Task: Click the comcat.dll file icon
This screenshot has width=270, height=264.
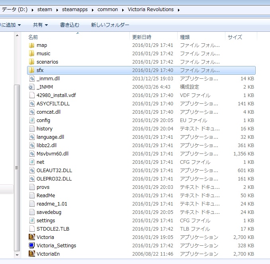Action: pos(32,112)
